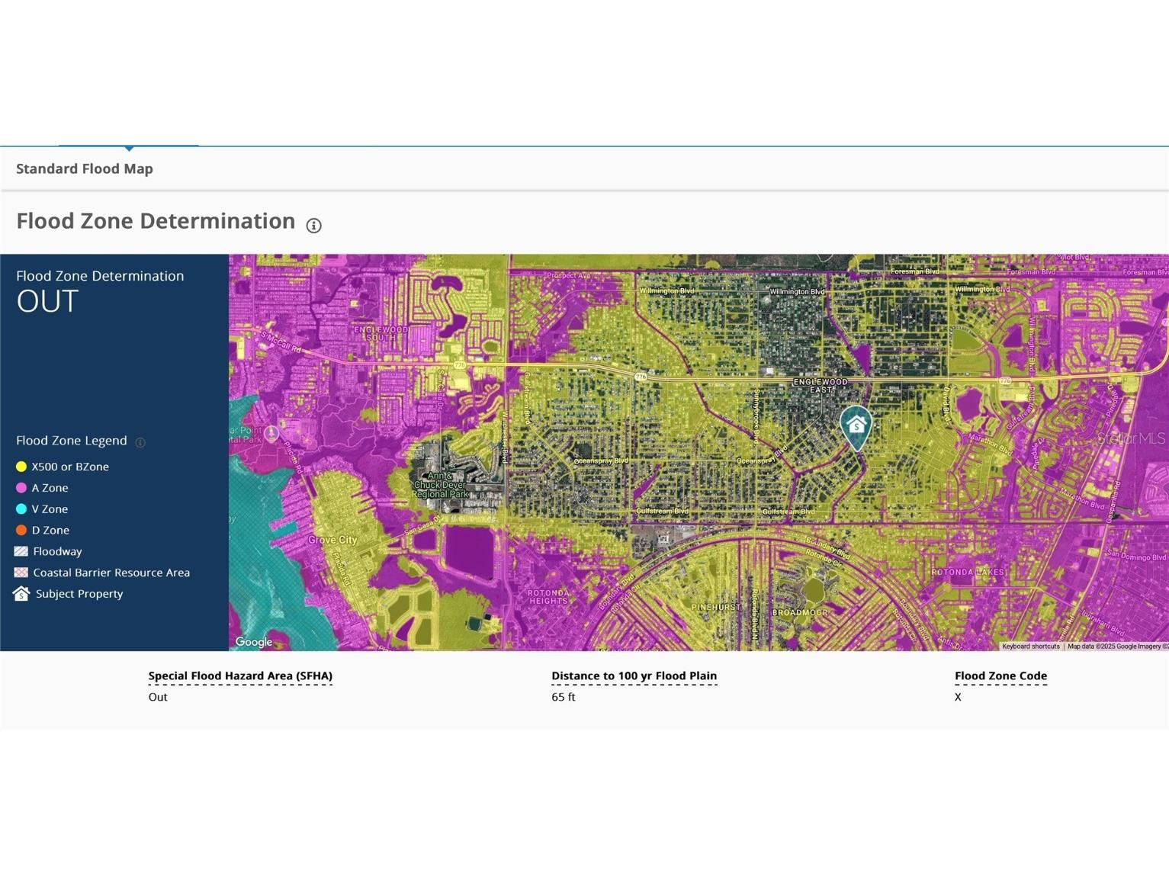Viewport: 1169px width, 876px height.
Task: Click the Subject Property pin marker on the map
Action: click(x=856, y=425)
